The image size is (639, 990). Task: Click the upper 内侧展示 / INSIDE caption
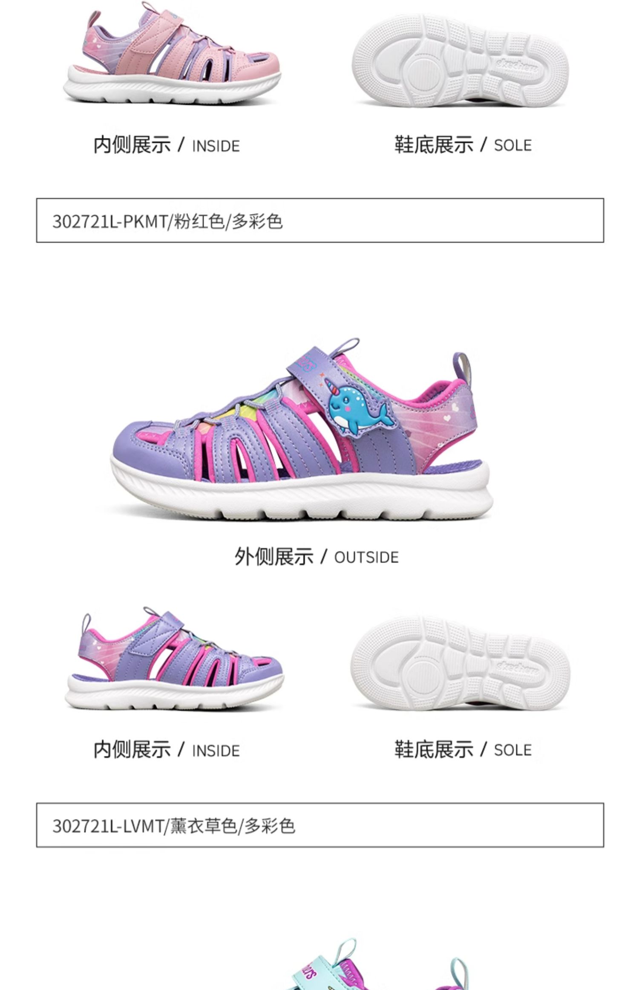click(x=167, y=145)
